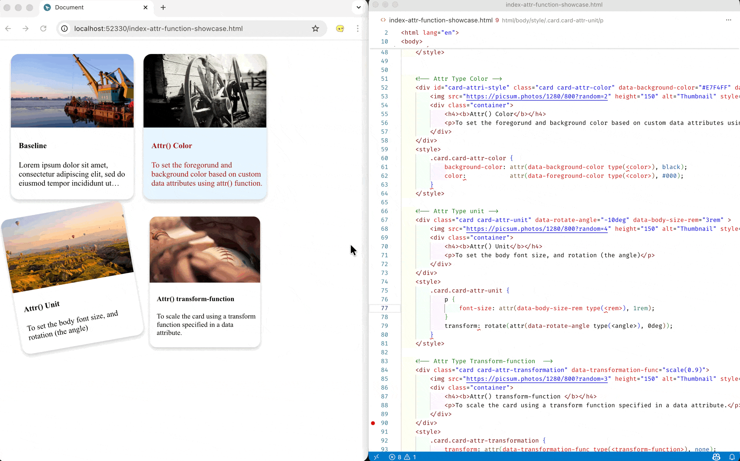Open the picsum random=2 image link
Viewport: 740px width, 461px height.
536,96
